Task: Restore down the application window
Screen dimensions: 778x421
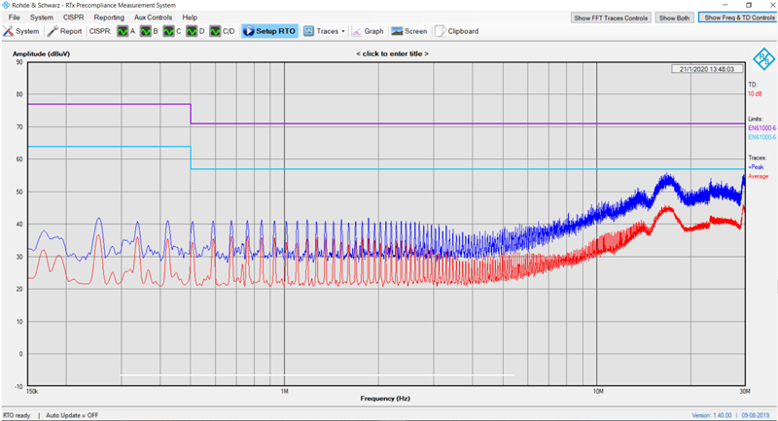Action: point(749,5)
